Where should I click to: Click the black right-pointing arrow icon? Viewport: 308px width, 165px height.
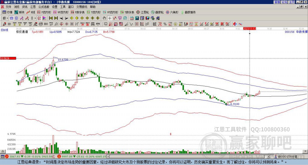click(66, 18)
